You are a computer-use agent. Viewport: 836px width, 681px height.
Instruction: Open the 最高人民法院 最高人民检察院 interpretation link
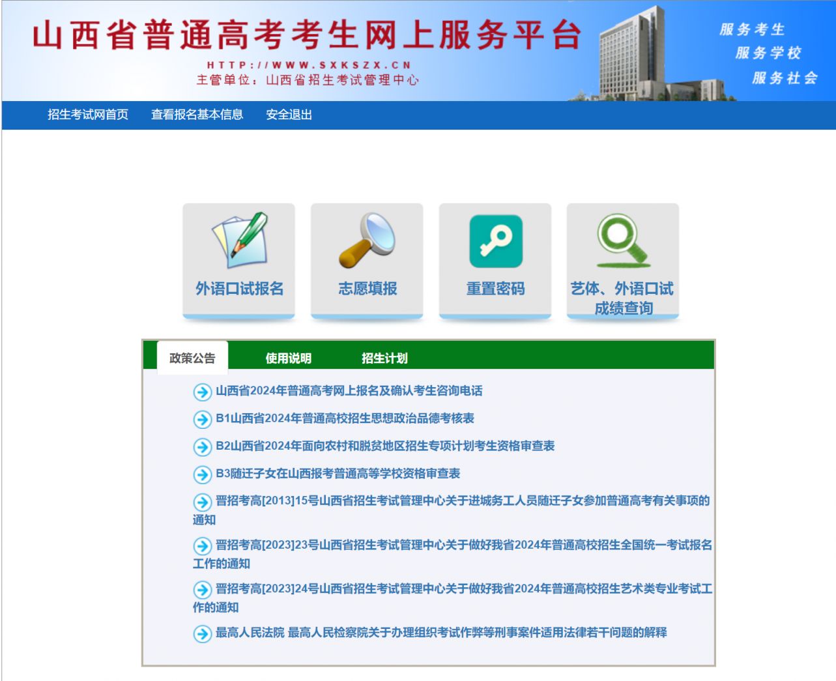441,632
